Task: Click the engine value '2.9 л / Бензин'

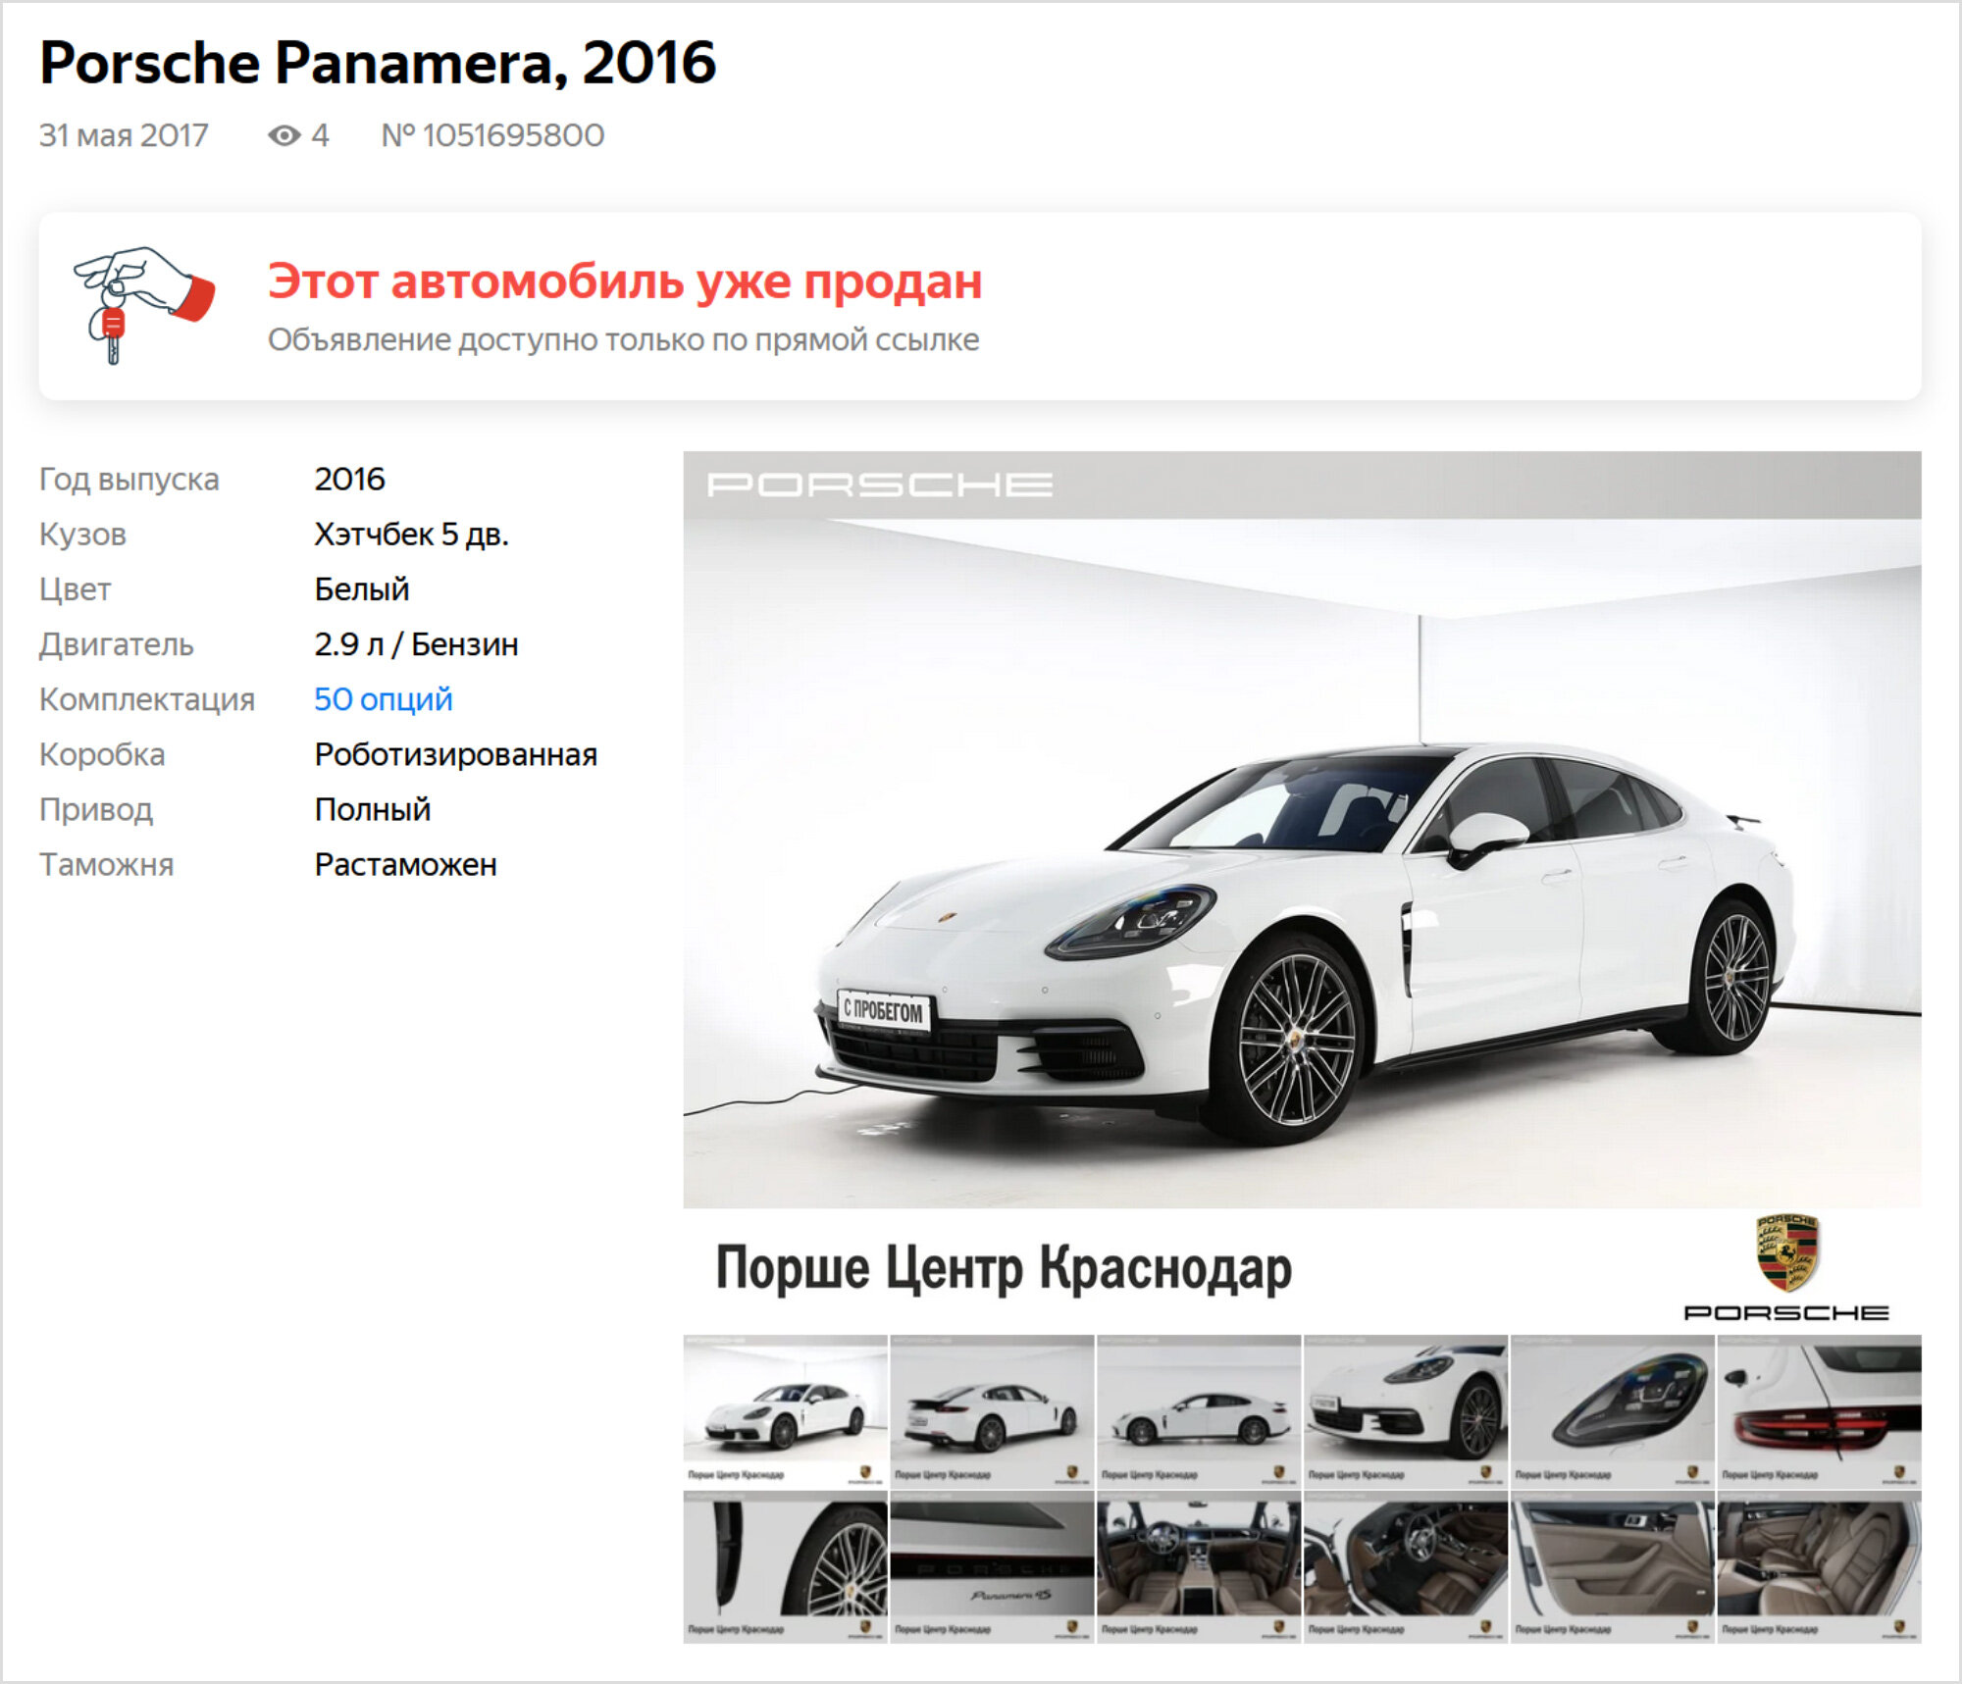Action: coord(416,644)
